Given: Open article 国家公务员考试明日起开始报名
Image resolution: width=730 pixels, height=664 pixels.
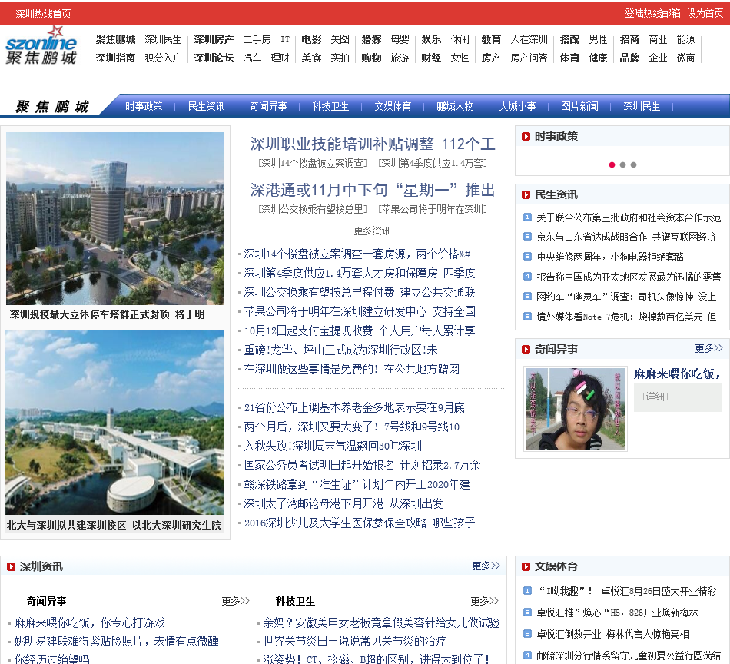Looking at the screenshot, I should coord(362,465).
